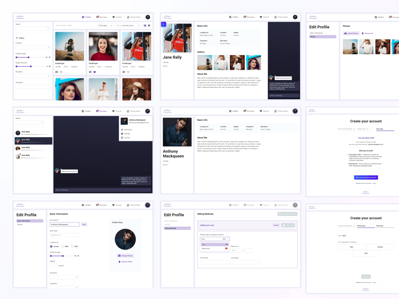This screenshot has width=399, height=299.
Task: Go back using arrow on Jane Rally profile
Action: pyautogui.click(x=164, y=24)
